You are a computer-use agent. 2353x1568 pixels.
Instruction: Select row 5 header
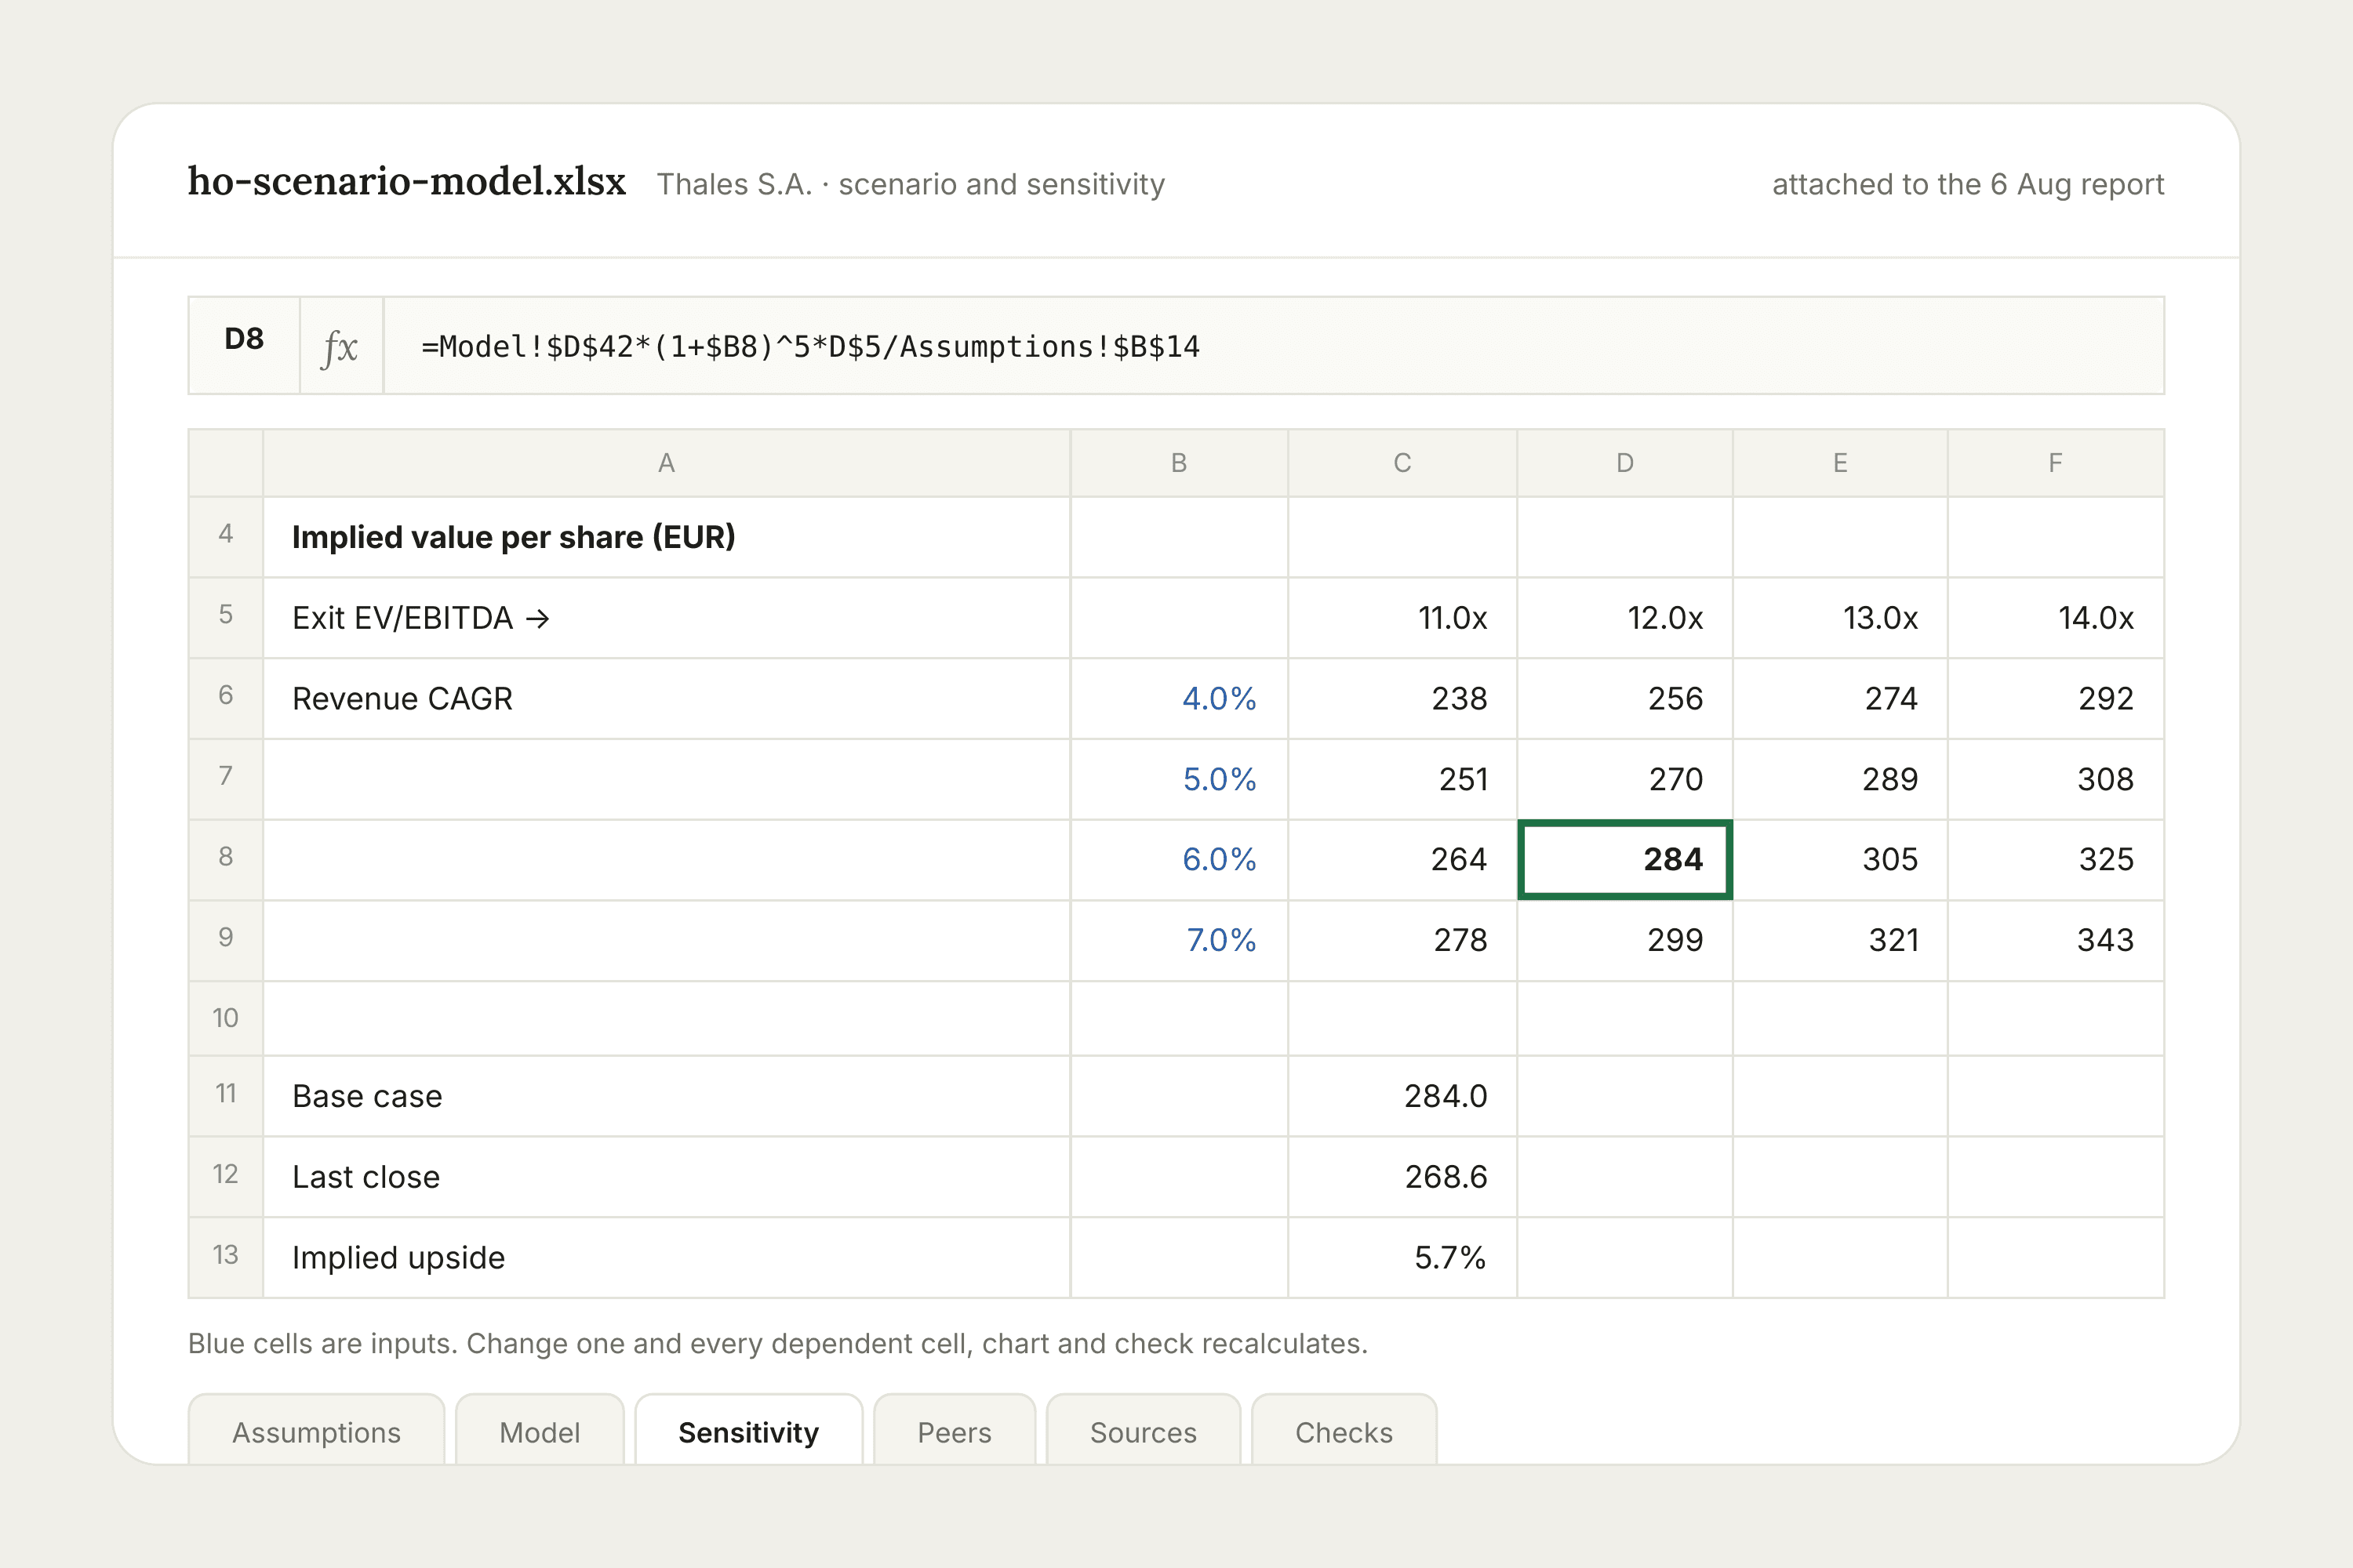226,618
